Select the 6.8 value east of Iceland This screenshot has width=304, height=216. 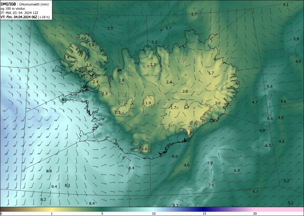(x=270, y=87)
